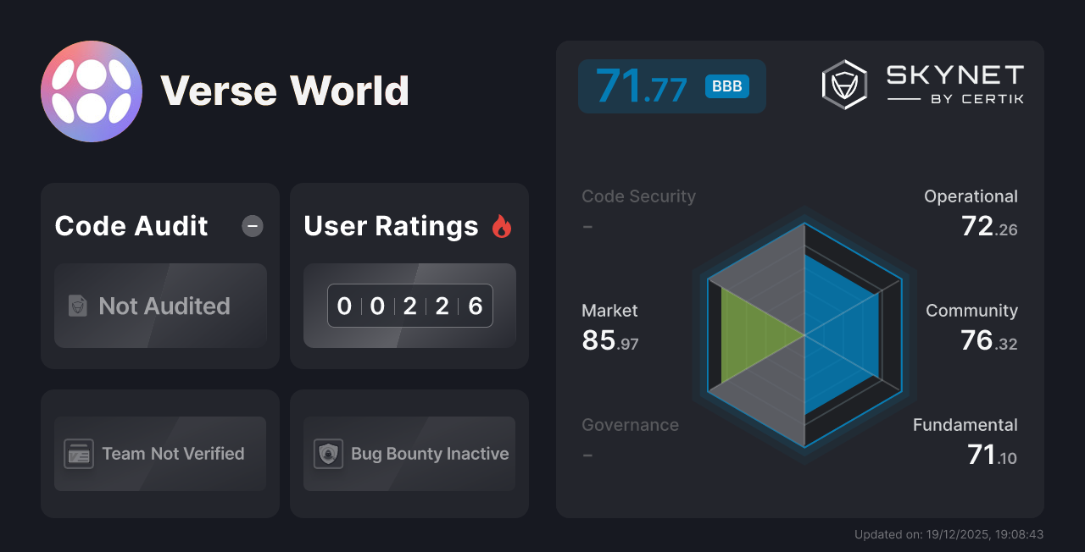Select the Market score label
The height and width of the screenshot is (552, 1085).
609,311
